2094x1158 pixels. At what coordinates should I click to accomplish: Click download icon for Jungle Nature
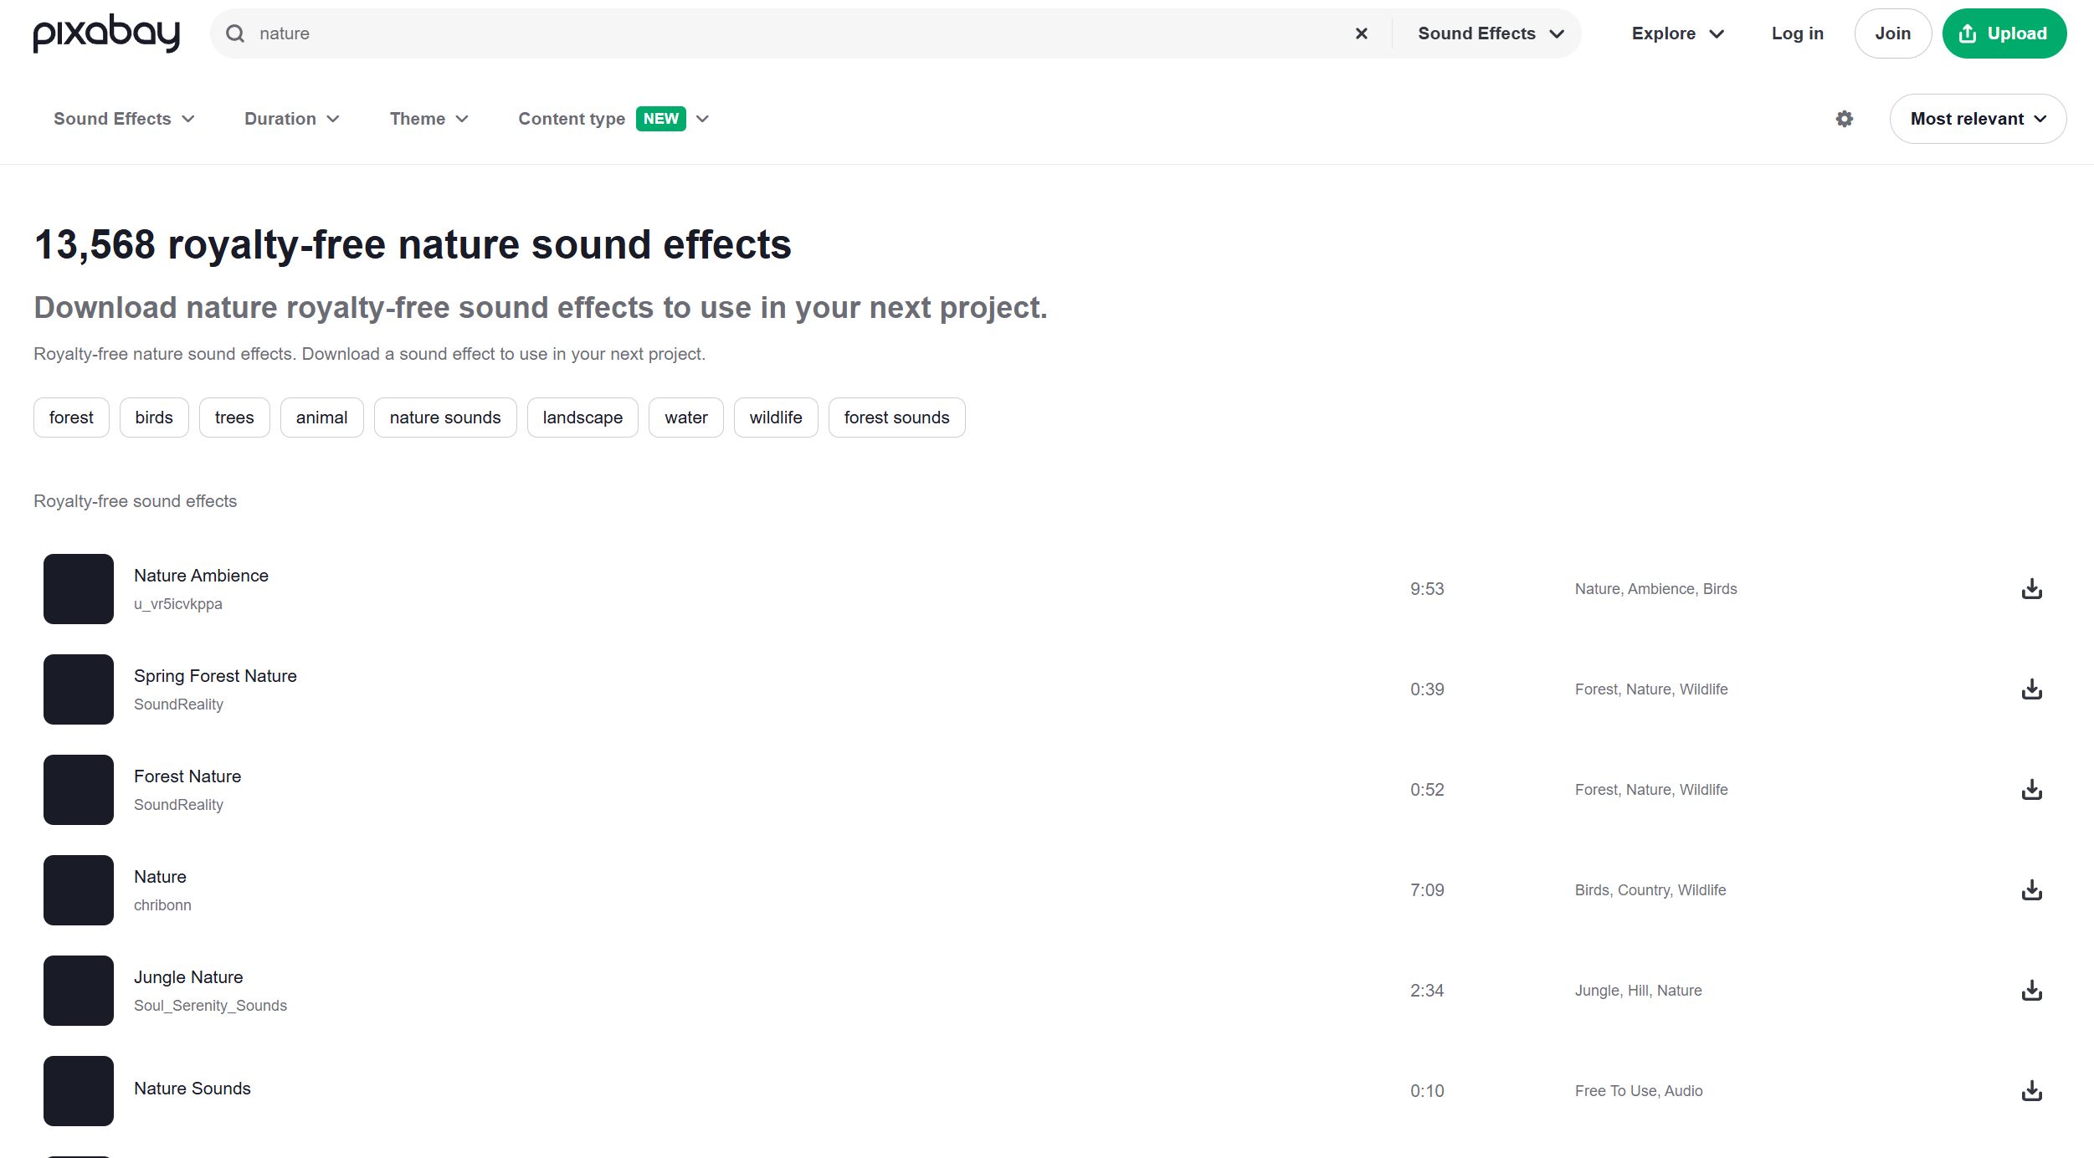click(x=2031, y=991)
